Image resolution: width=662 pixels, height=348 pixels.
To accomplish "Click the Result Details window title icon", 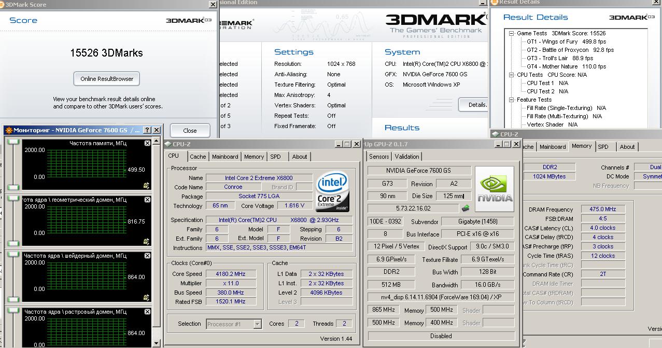I will pos(495,2).
